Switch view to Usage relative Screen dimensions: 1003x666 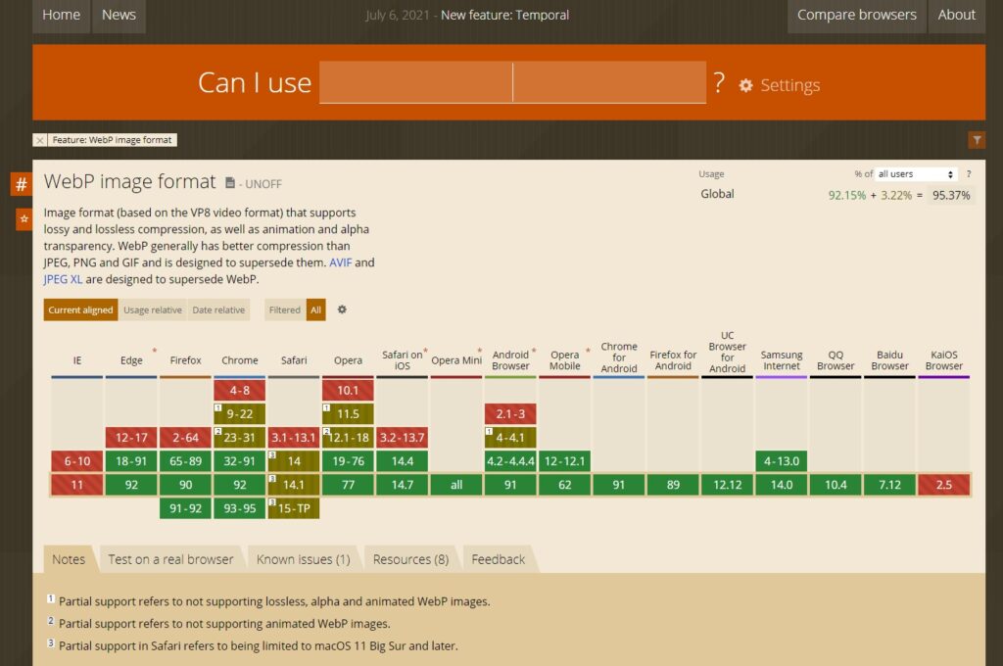coord(152,309)
